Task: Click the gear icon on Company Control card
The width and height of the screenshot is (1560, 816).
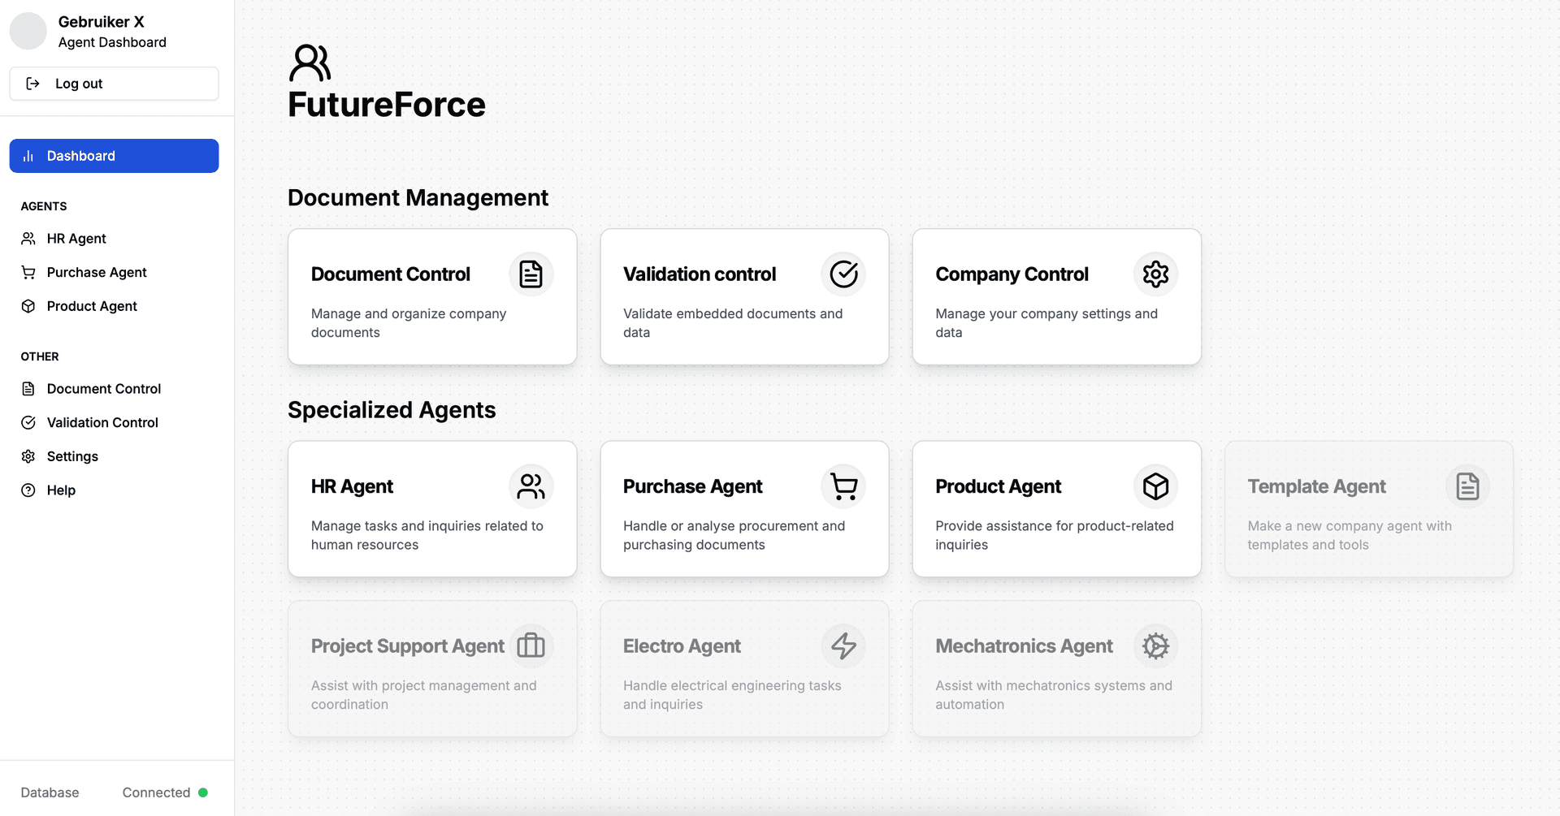Action: coord(1155,274)
